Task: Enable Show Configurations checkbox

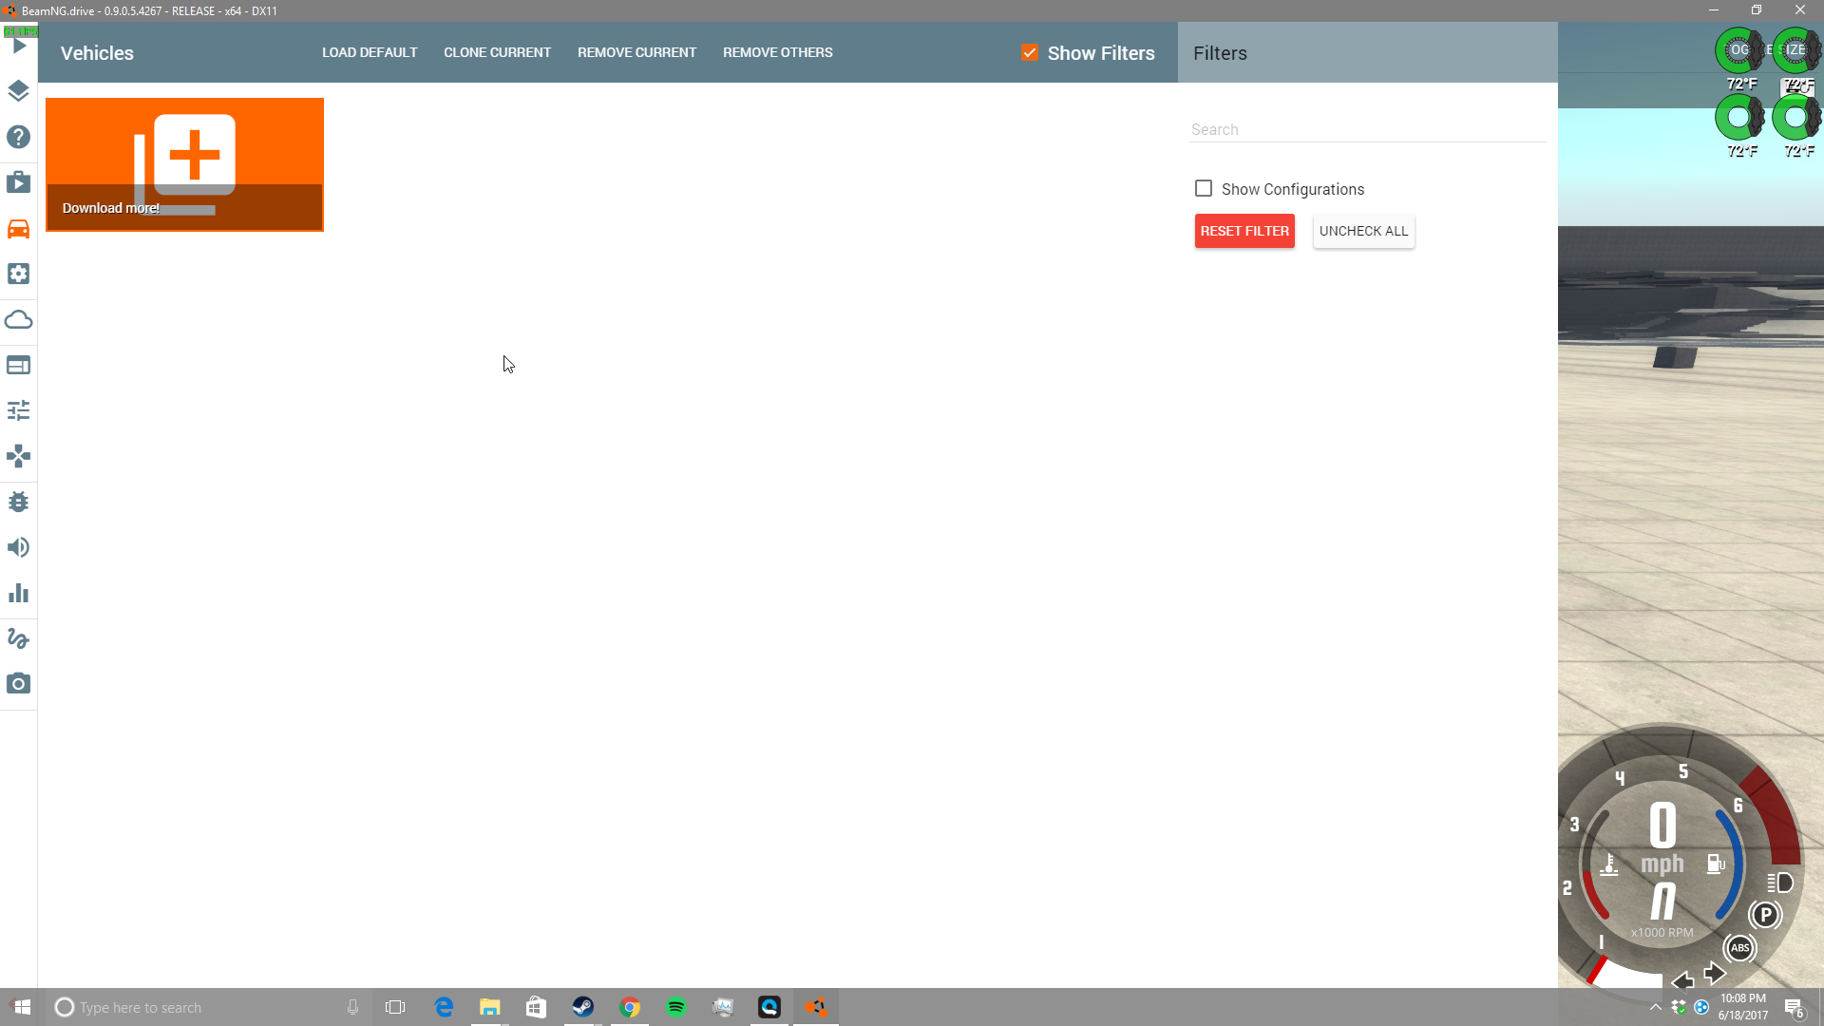Action: point(1204,188)
